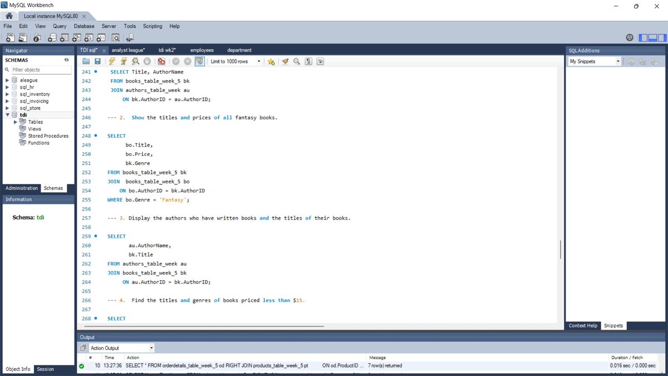Select the Views node under tdi
Image resolution: width=668 pixels, height=376 pixels.
35,129
